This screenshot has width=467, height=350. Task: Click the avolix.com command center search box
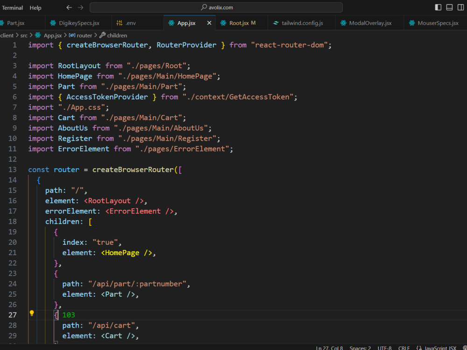click(x=216, y=7)
